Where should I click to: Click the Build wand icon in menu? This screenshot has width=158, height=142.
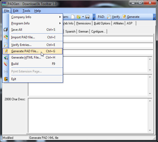6,64
